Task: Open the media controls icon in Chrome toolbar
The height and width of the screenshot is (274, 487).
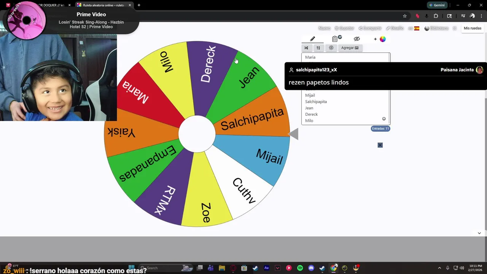Action: pyautogui.click(x=463, y=16)
